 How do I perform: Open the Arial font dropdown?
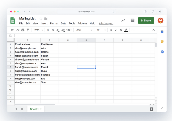84,30
